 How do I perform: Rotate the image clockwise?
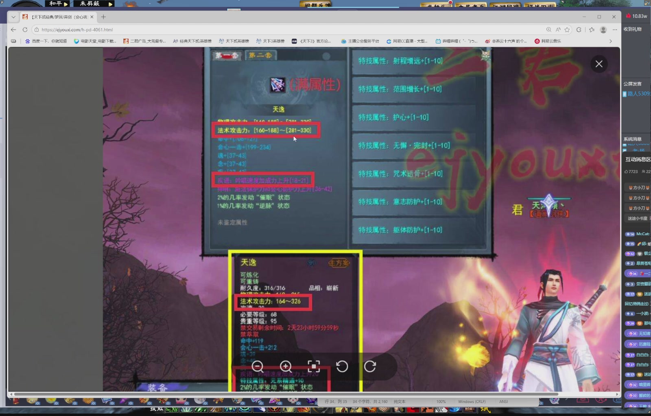(x=370, y=366)
